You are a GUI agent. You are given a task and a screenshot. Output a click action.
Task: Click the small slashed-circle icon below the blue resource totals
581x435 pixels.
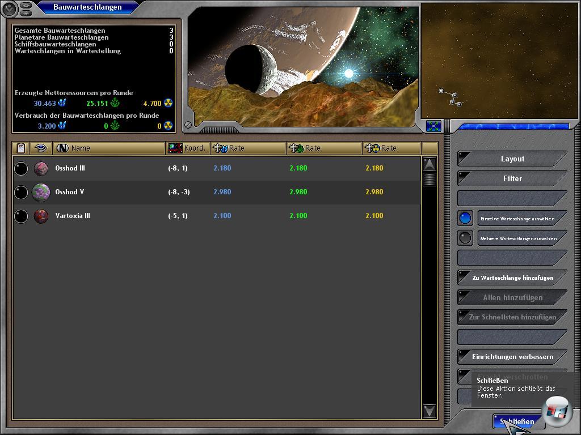point(188,125)
